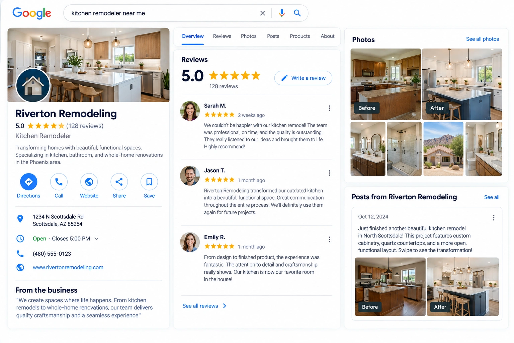Screen dimensions: 514x343
Task: Expand business hours next to Closes 5:00 PM
Action: (x=96, y=238)
